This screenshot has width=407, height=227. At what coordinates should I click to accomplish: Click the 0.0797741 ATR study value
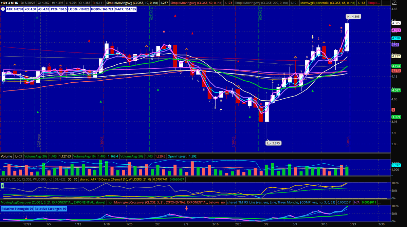161,179
